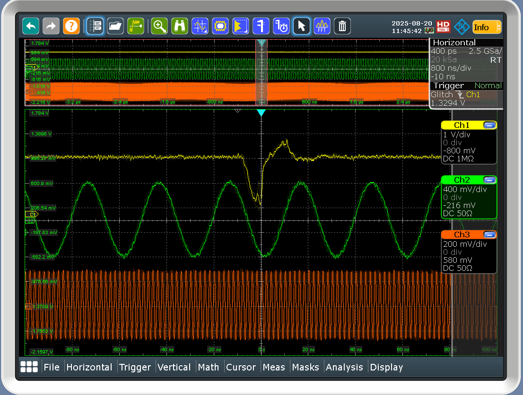
Task: Toggle the signal bar list icon
Action: click(x=95, y=26)
